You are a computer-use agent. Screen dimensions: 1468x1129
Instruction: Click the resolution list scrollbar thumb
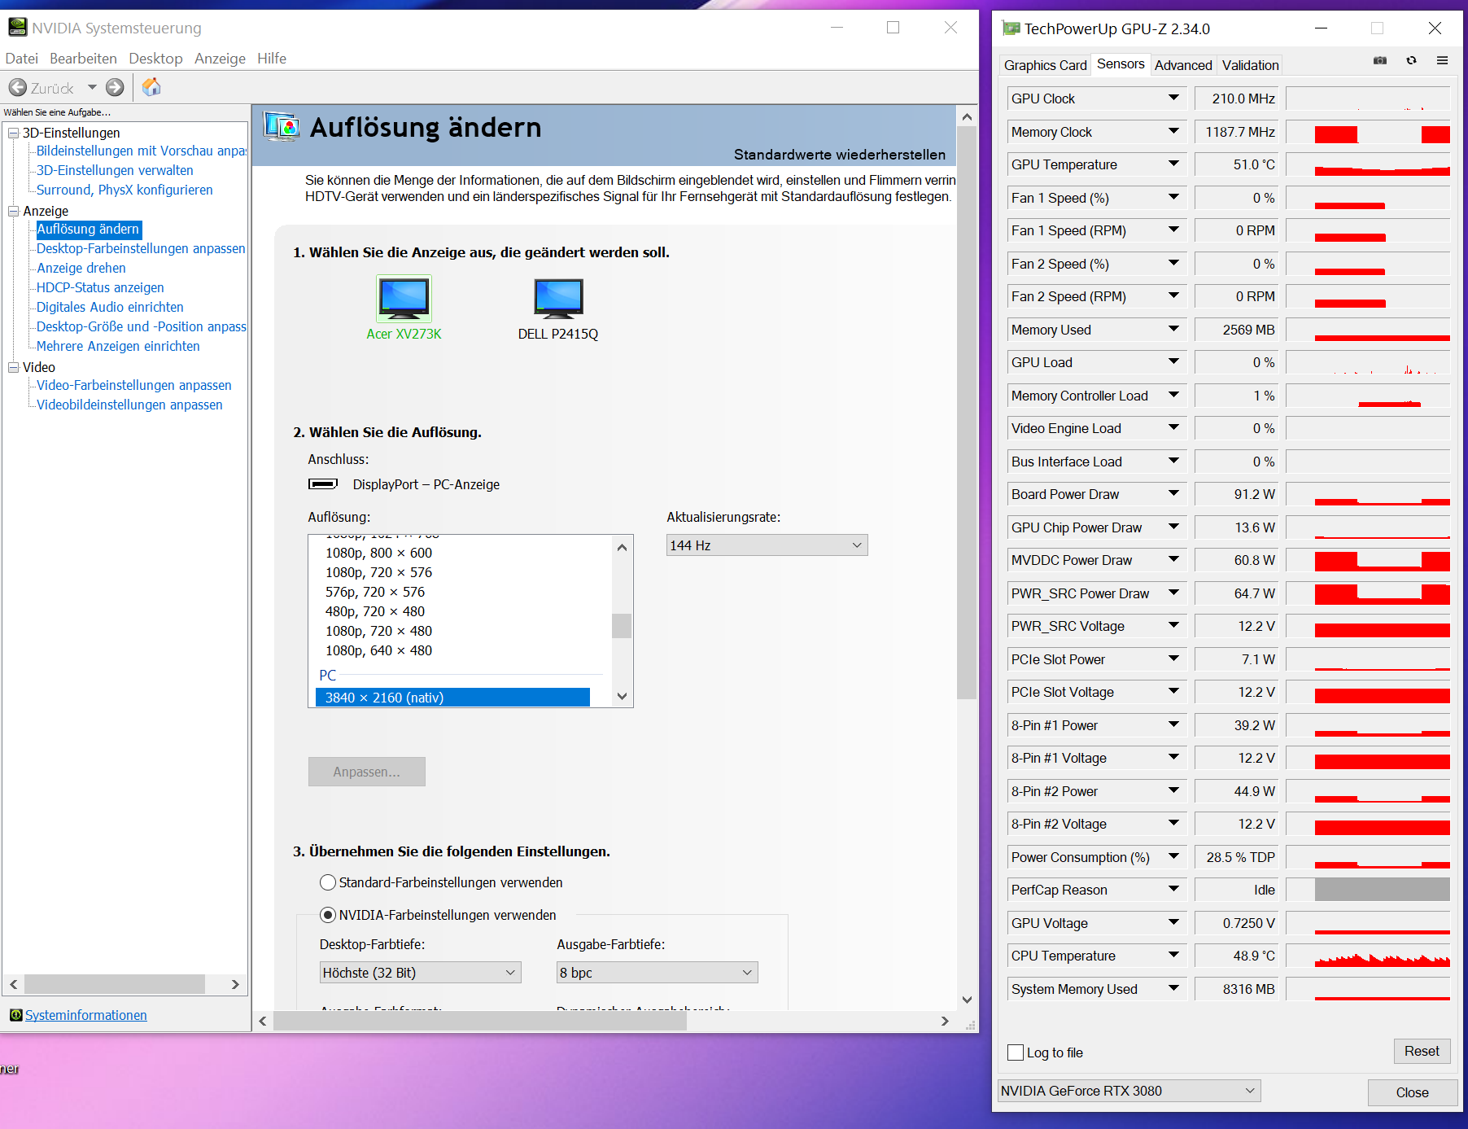tap(622, 626)
